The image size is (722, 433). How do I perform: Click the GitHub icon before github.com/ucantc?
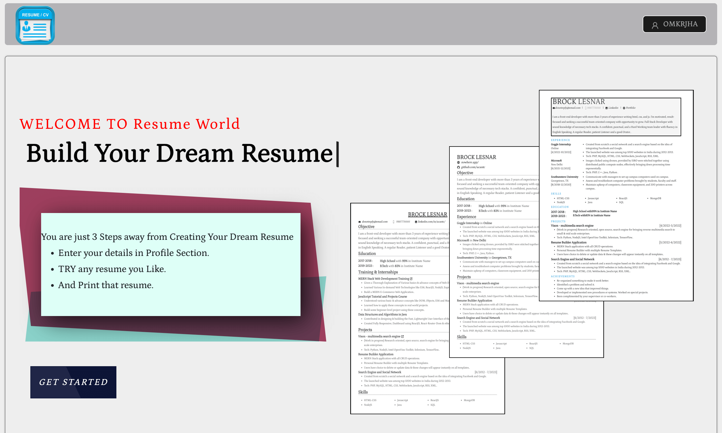458,167
